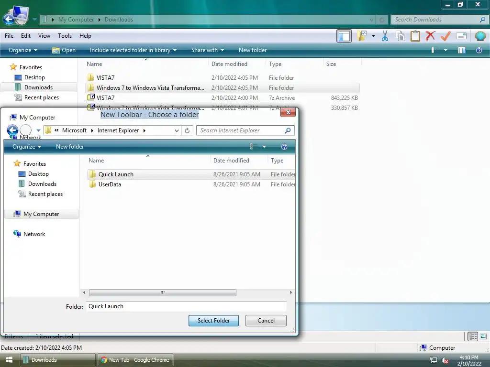Screen dimensions: 490x367
Task: Open the File menu
Action: pyautogui.click(x=9, y=35)
